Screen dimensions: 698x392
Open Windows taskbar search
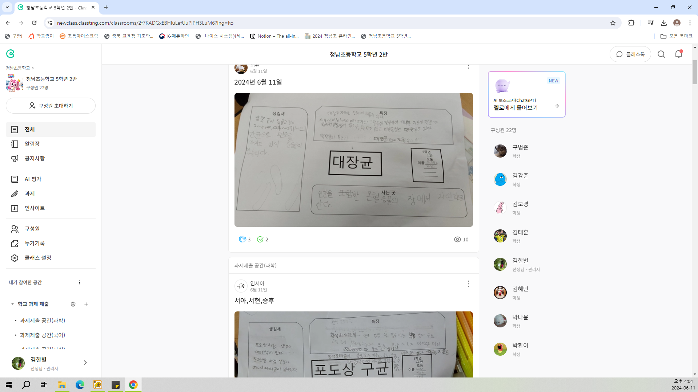pos(26,385)
